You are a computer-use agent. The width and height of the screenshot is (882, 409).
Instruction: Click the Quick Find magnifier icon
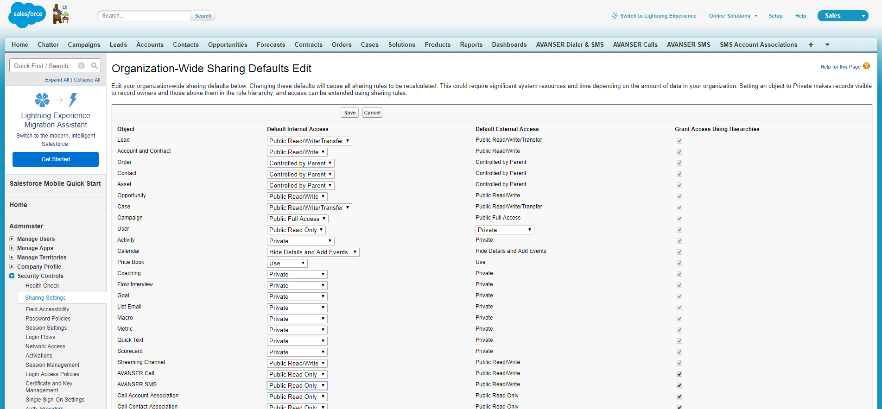[x=95, y=66]
